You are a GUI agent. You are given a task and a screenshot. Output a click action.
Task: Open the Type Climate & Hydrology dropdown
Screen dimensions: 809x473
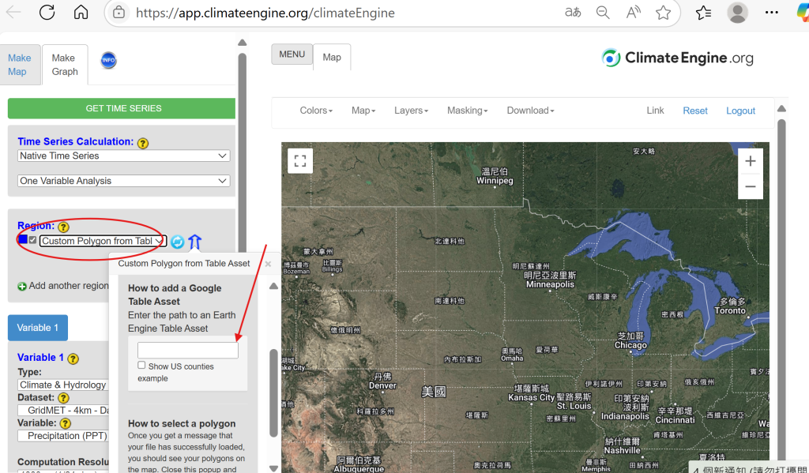pyautogui.click(x=63, y=385)
